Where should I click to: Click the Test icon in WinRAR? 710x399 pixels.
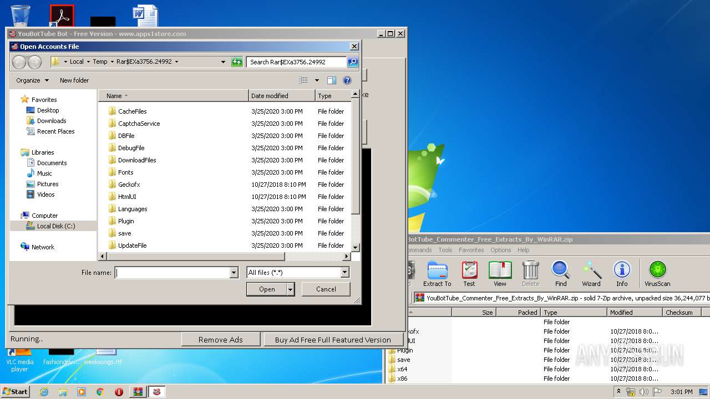click(x=469, y=273)
